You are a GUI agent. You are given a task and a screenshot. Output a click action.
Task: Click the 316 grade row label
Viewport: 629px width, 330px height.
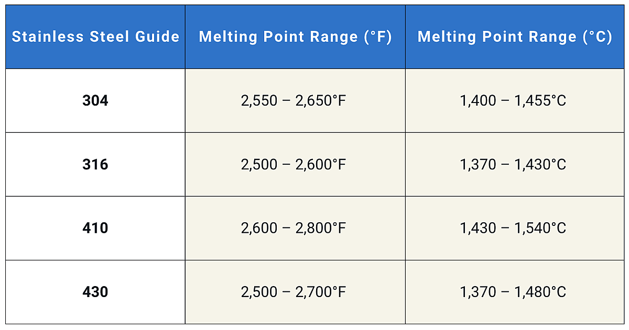click(x=95, y=165)
